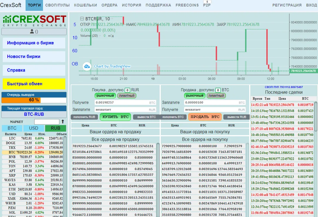Open the user profile icon button
The width and height of the screenshot is (318, 217).
(34, 32)
